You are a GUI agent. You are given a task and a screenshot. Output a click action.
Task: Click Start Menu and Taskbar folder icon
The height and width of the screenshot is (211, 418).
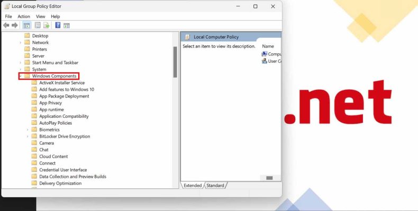27,62
